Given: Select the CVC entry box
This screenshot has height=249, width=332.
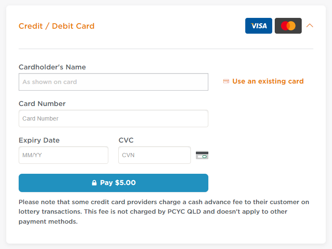Looking at the screenshot, I should click(154, 155).
